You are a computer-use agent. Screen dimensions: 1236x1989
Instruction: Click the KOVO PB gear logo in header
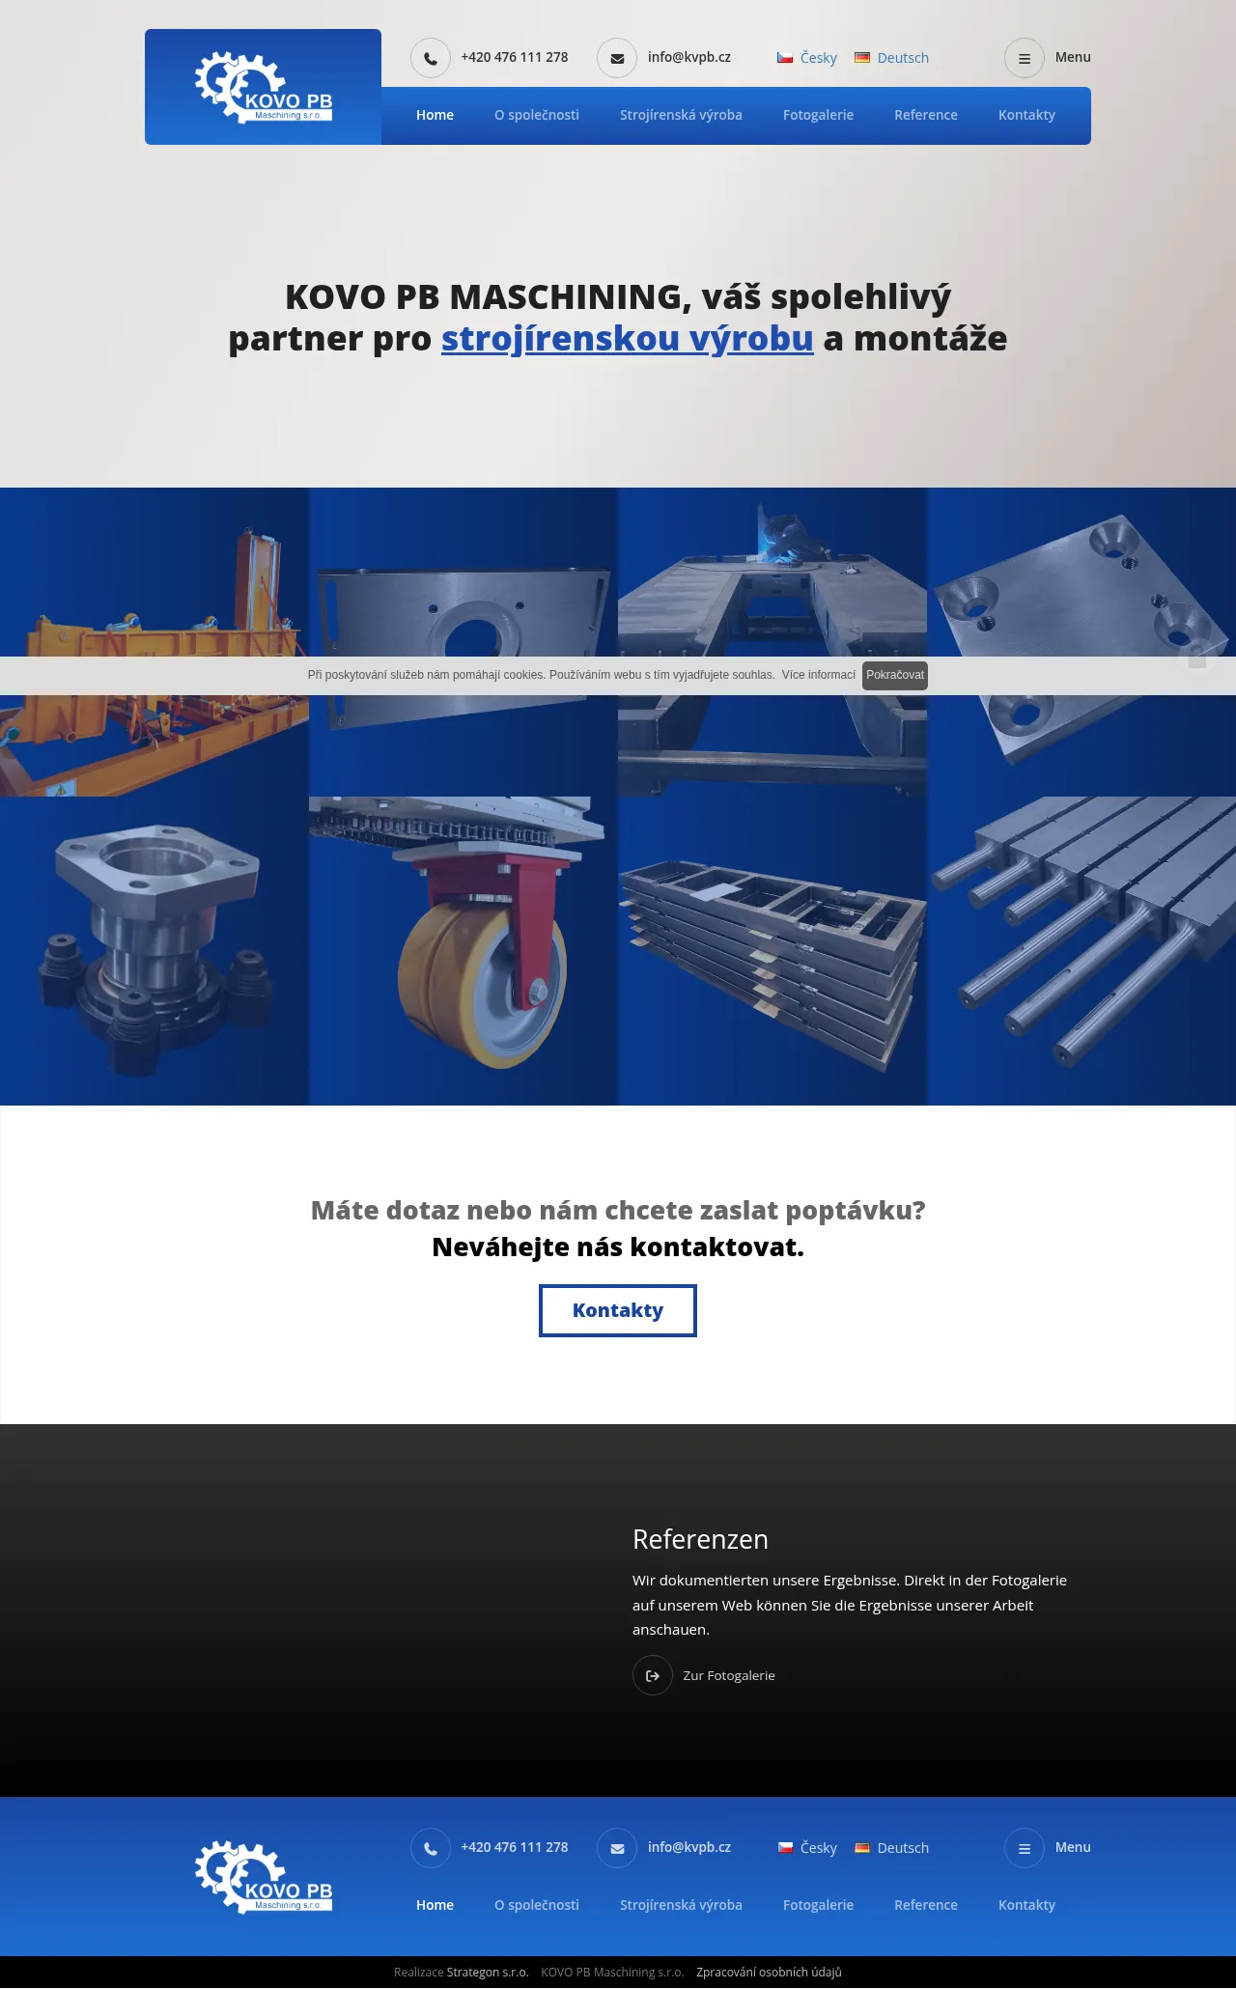[263, 88]
